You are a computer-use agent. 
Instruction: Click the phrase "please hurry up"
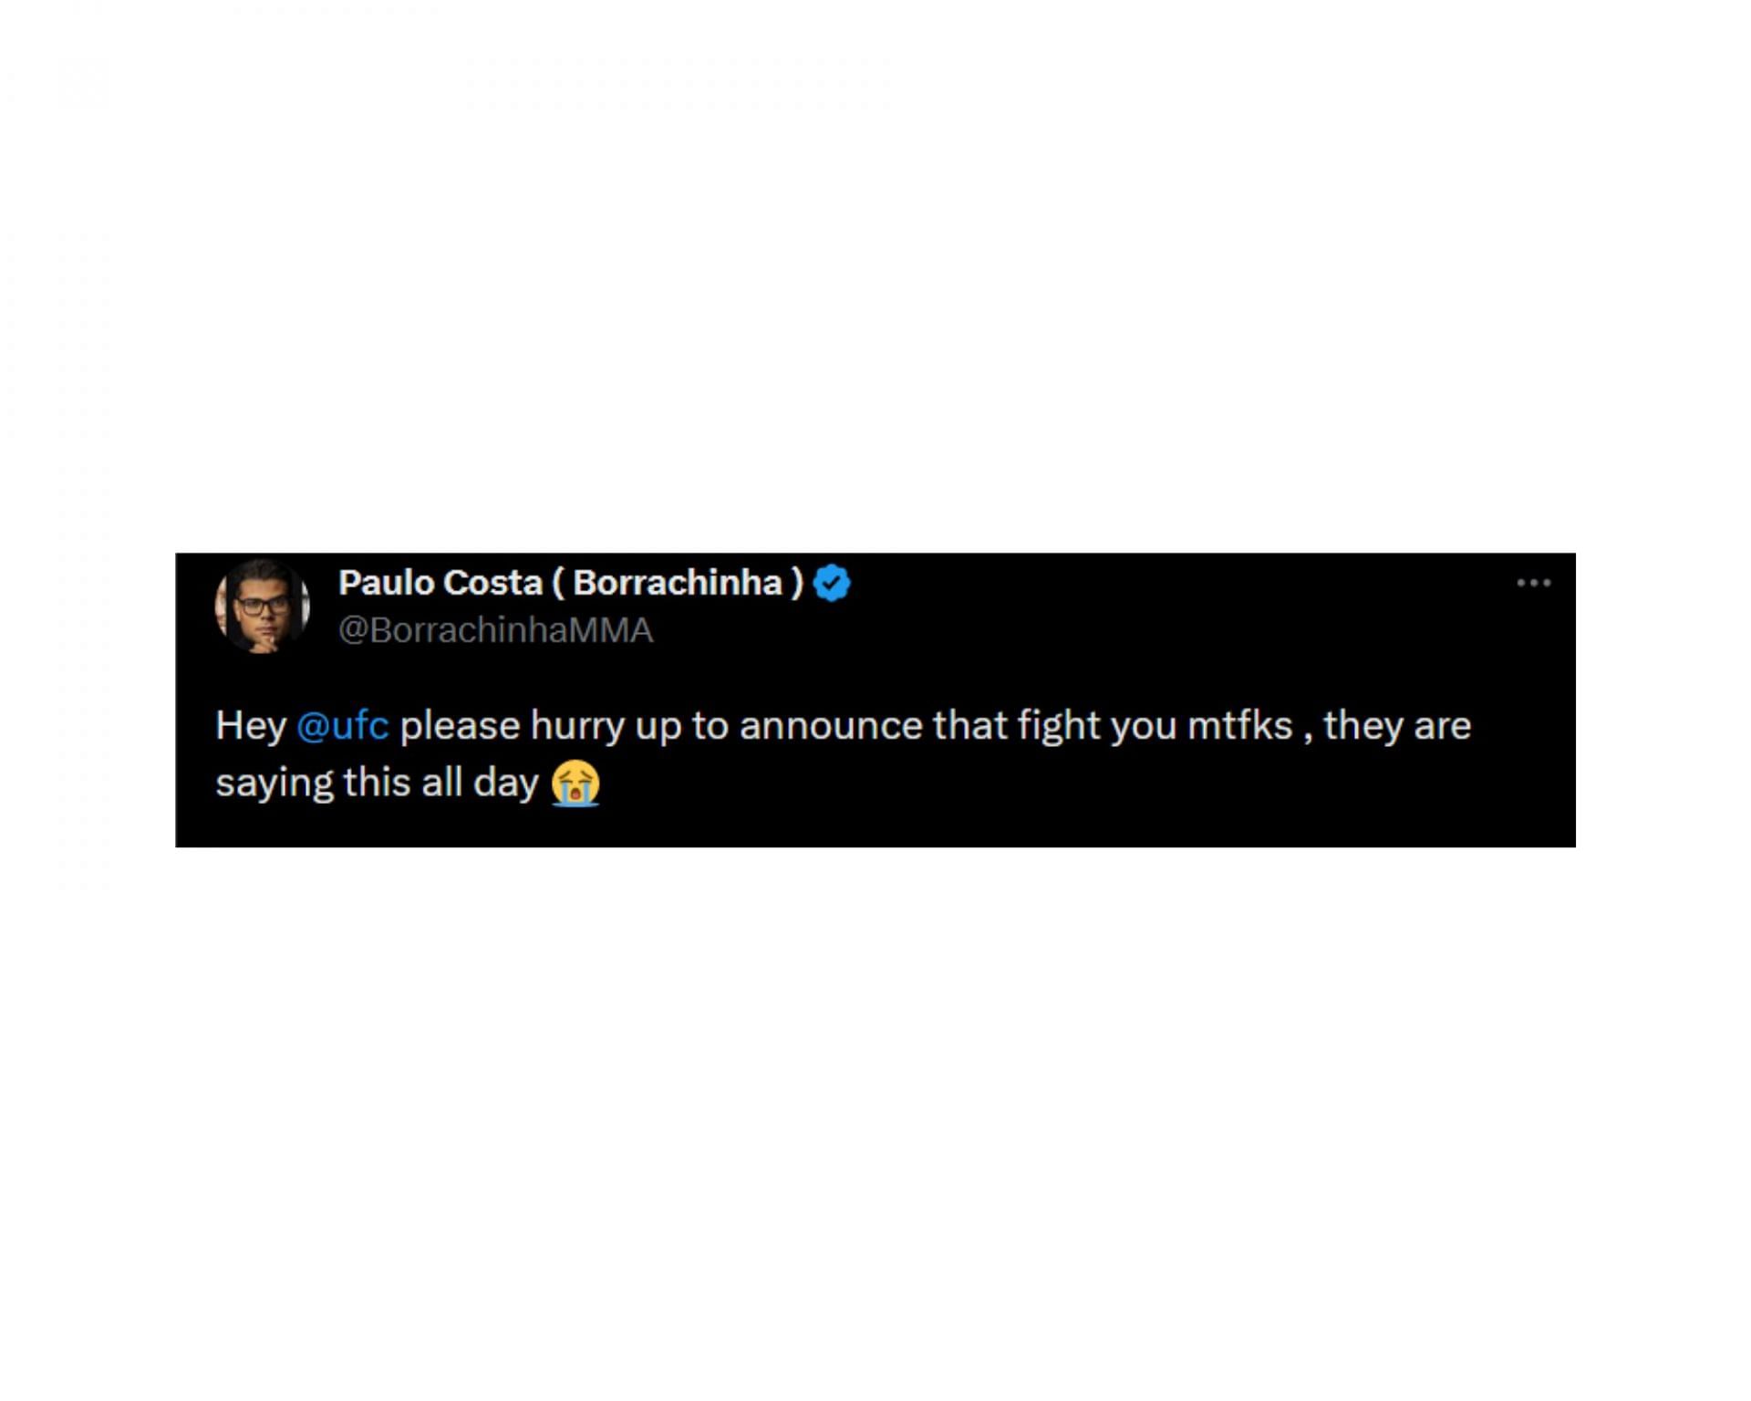540,727
